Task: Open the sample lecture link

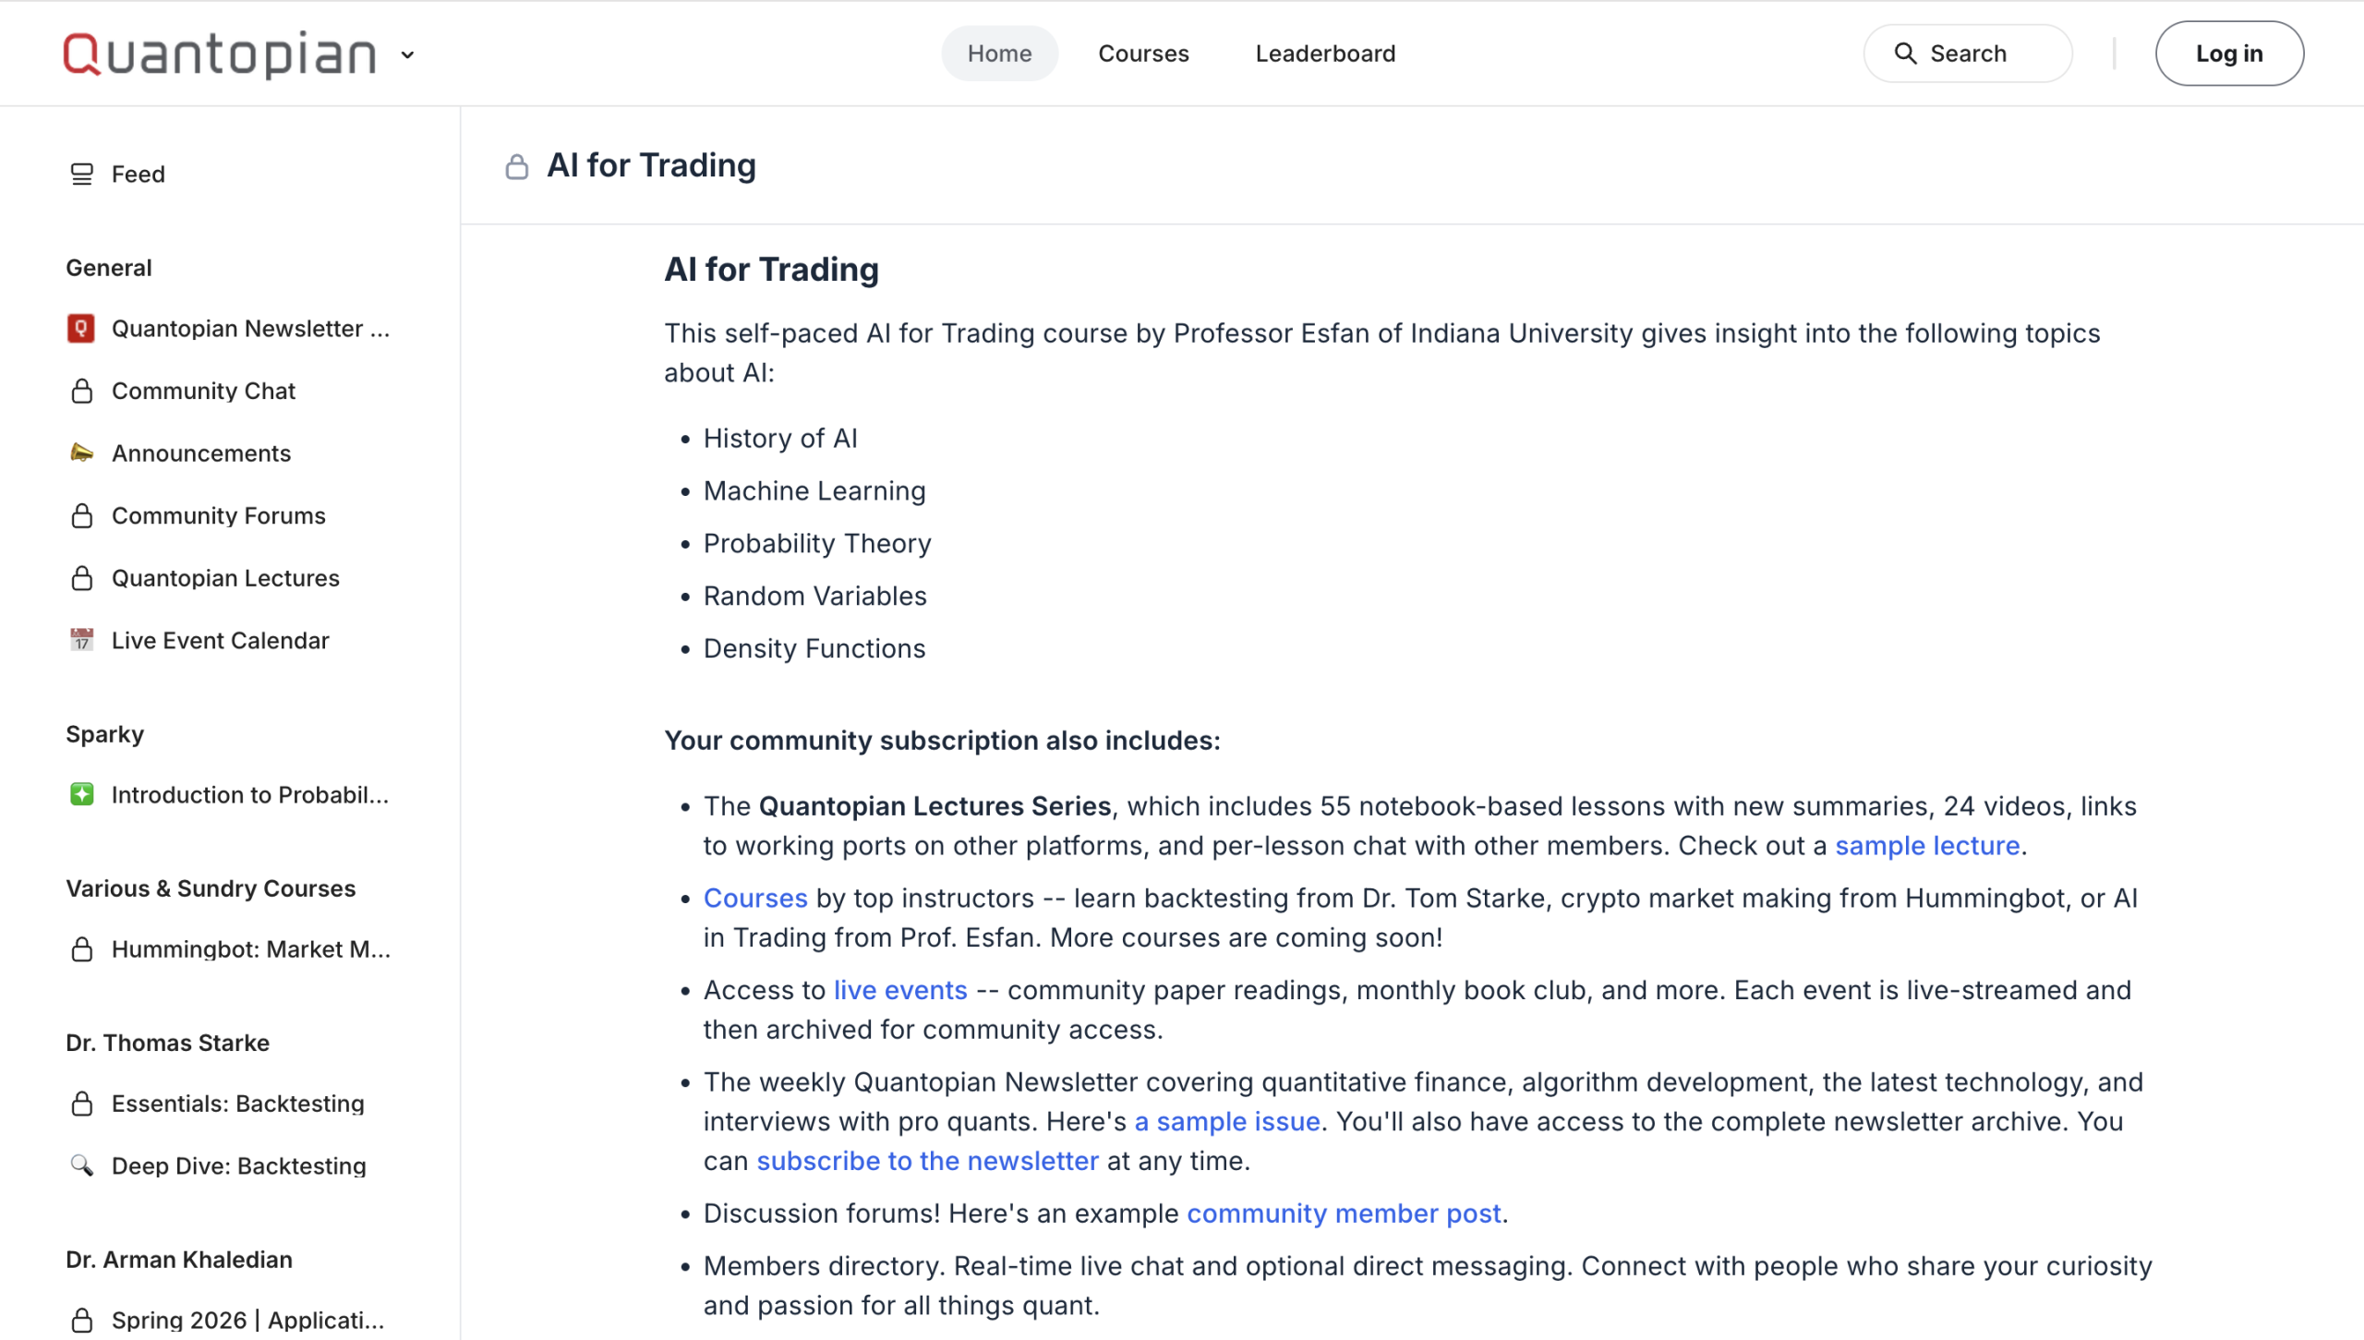Action: pyautogui.click(x=1927, y=846)
